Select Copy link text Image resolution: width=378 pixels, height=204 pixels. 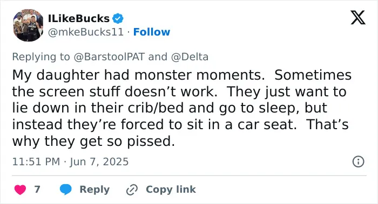[x=171, y=189]
